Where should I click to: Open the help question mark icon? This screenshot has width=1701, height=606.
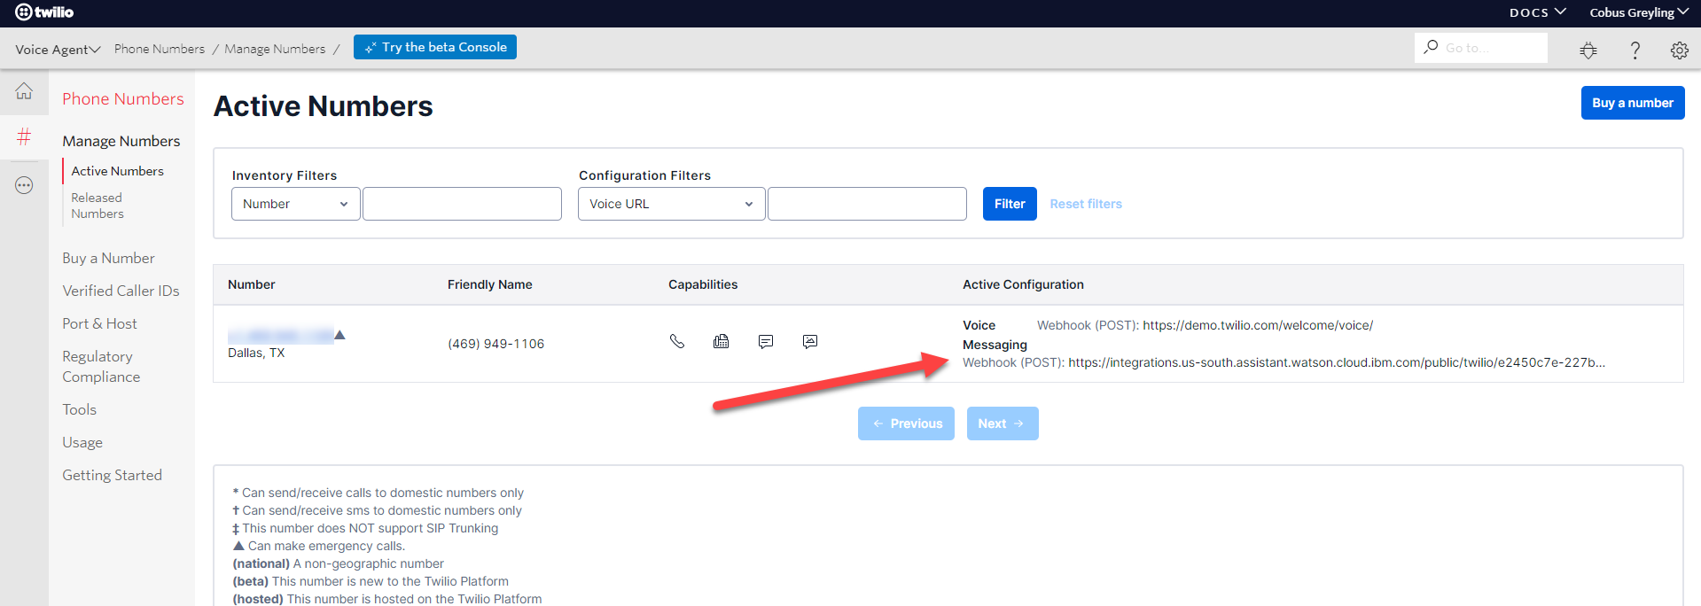click(x=1635, y=50)
